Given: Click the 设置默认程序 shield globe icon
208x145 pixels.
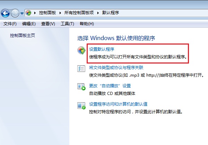Looking at the screenshot, I should point(81,50).
